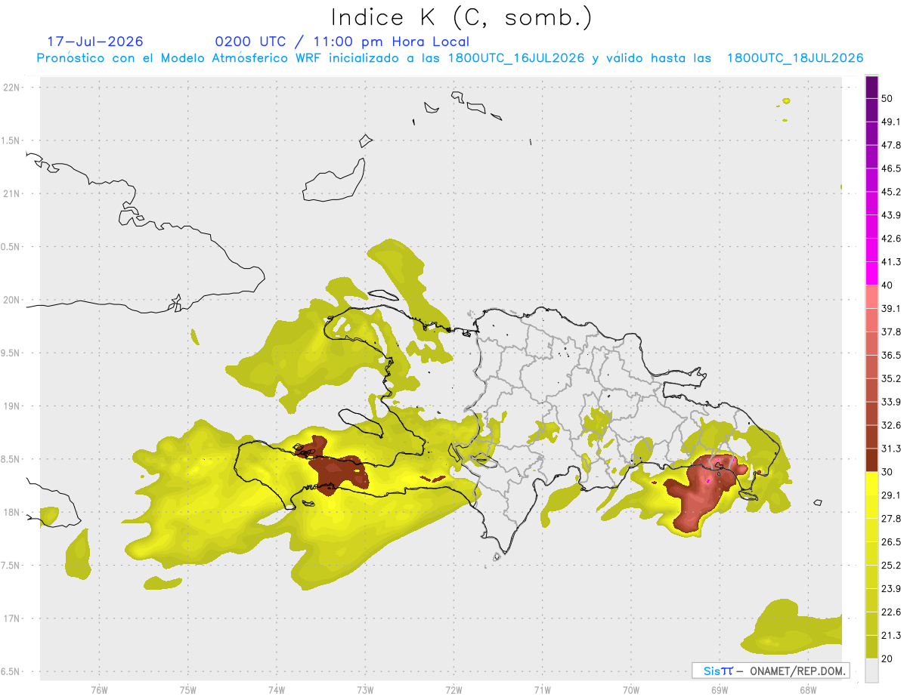Click the colorbar value "21.3"
The image size is (907, 700).
tap(891, 636)
